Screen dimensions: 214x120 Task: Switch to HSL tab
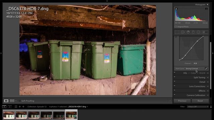click(185, 73)
